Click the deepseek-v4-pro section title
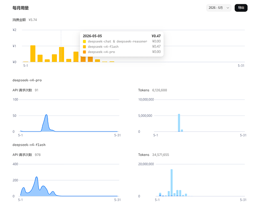271x210 pixels. [x=27, y=80]
